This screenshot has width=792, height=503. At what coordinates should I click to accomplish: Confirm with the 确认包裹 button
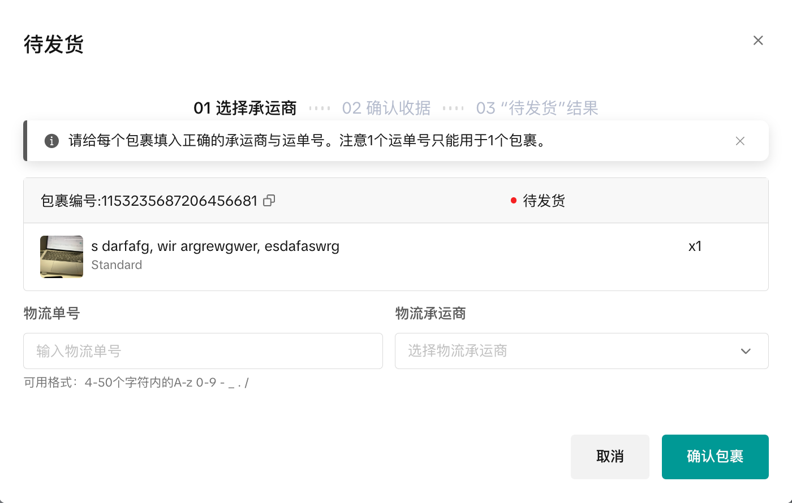click(x=714, y=457)
